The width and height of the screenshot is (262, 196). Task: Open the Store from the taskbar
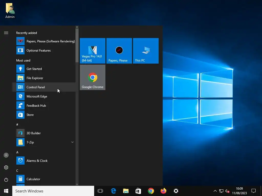(138, 191)
